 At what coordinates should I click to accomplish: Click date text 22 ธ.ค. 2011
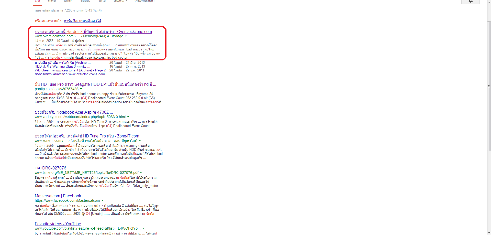tap(135, 70)
